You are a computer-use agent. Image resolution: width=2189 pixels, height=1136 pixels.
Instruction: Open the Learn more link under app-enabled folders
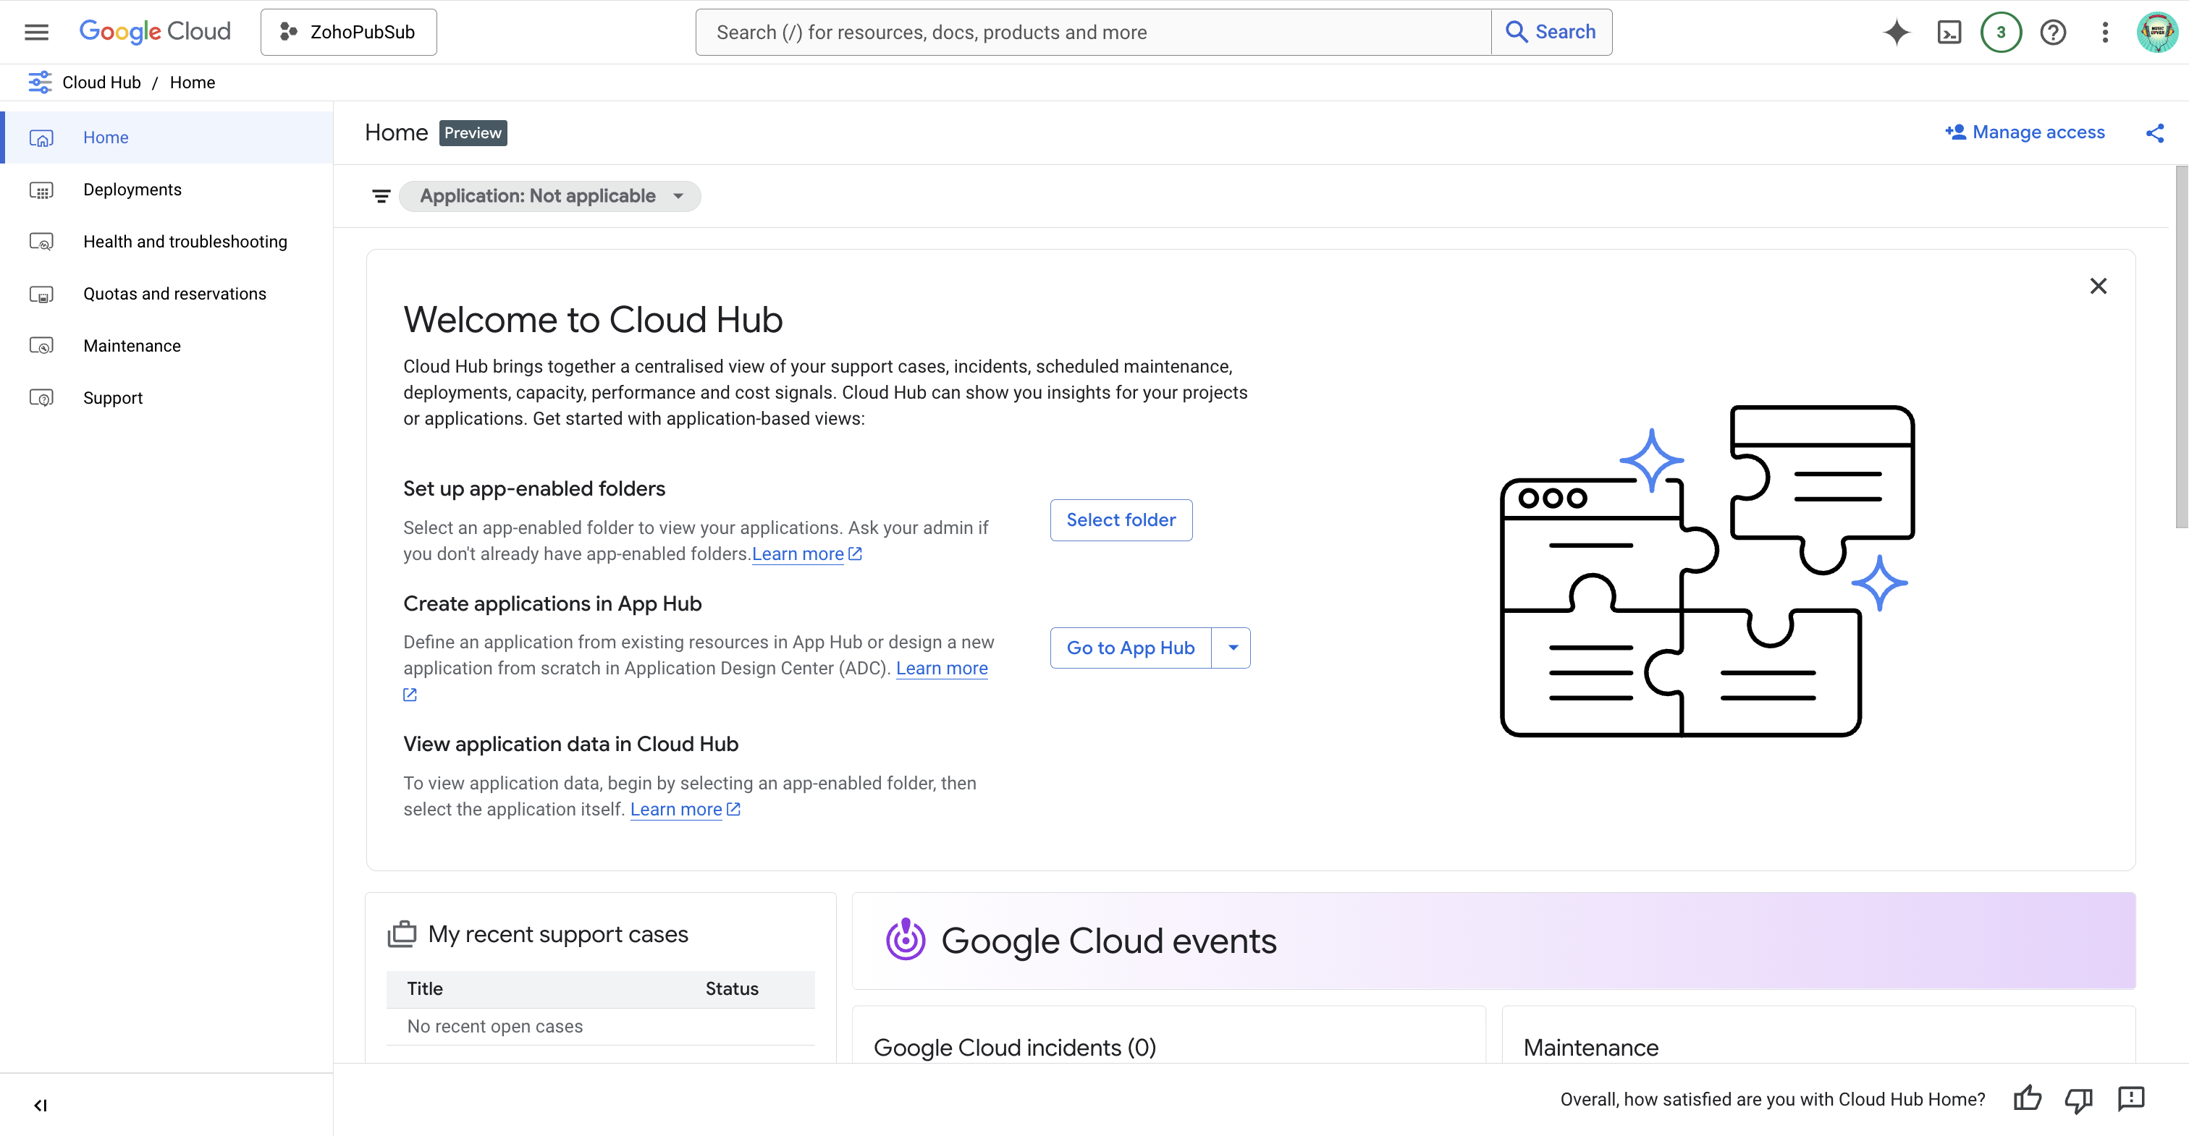798,553
